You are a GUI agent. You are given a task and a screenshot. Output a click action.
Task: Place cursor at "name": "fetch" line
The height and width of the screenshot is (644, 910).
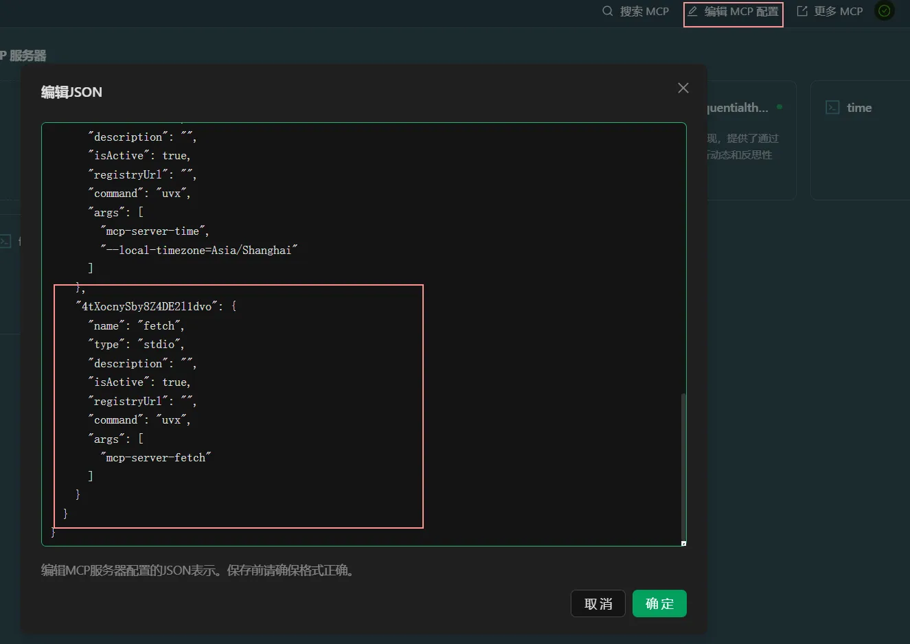(x=136, y=325)
